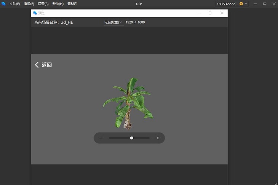
Task: Click the account name 183532272
Action: point(227,4)
